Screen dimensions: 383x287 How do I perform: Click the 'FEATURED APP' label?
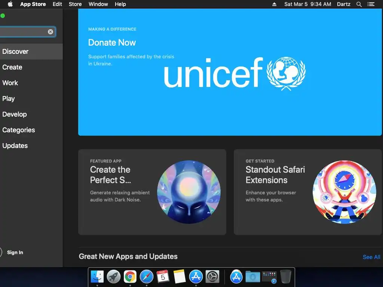(x=105, y=161)
